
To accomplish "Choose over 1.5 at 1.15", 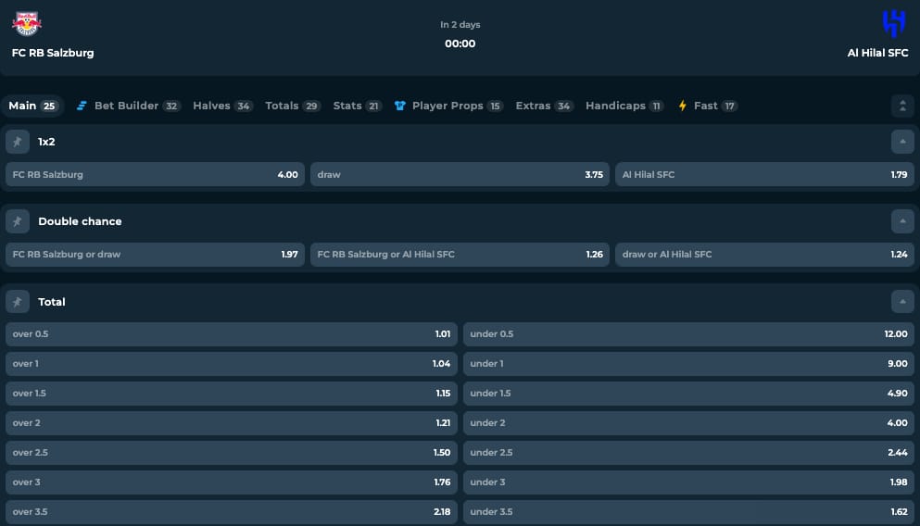I will click(232, 394).
